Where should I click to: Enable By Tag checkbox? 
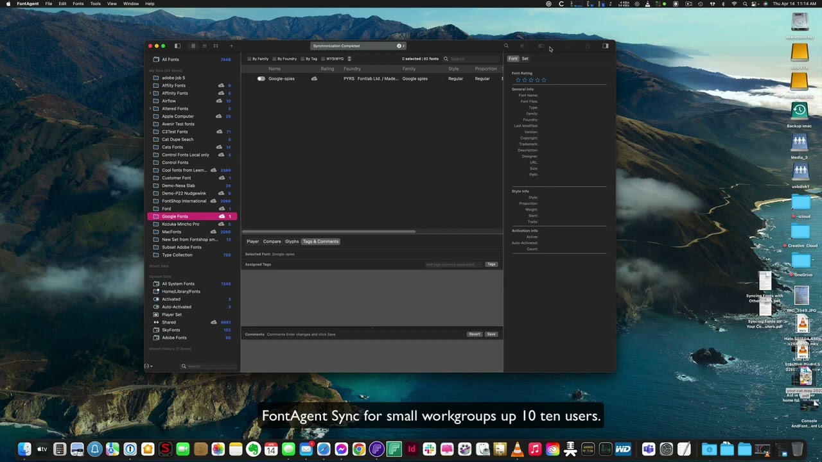coord(302,58)
